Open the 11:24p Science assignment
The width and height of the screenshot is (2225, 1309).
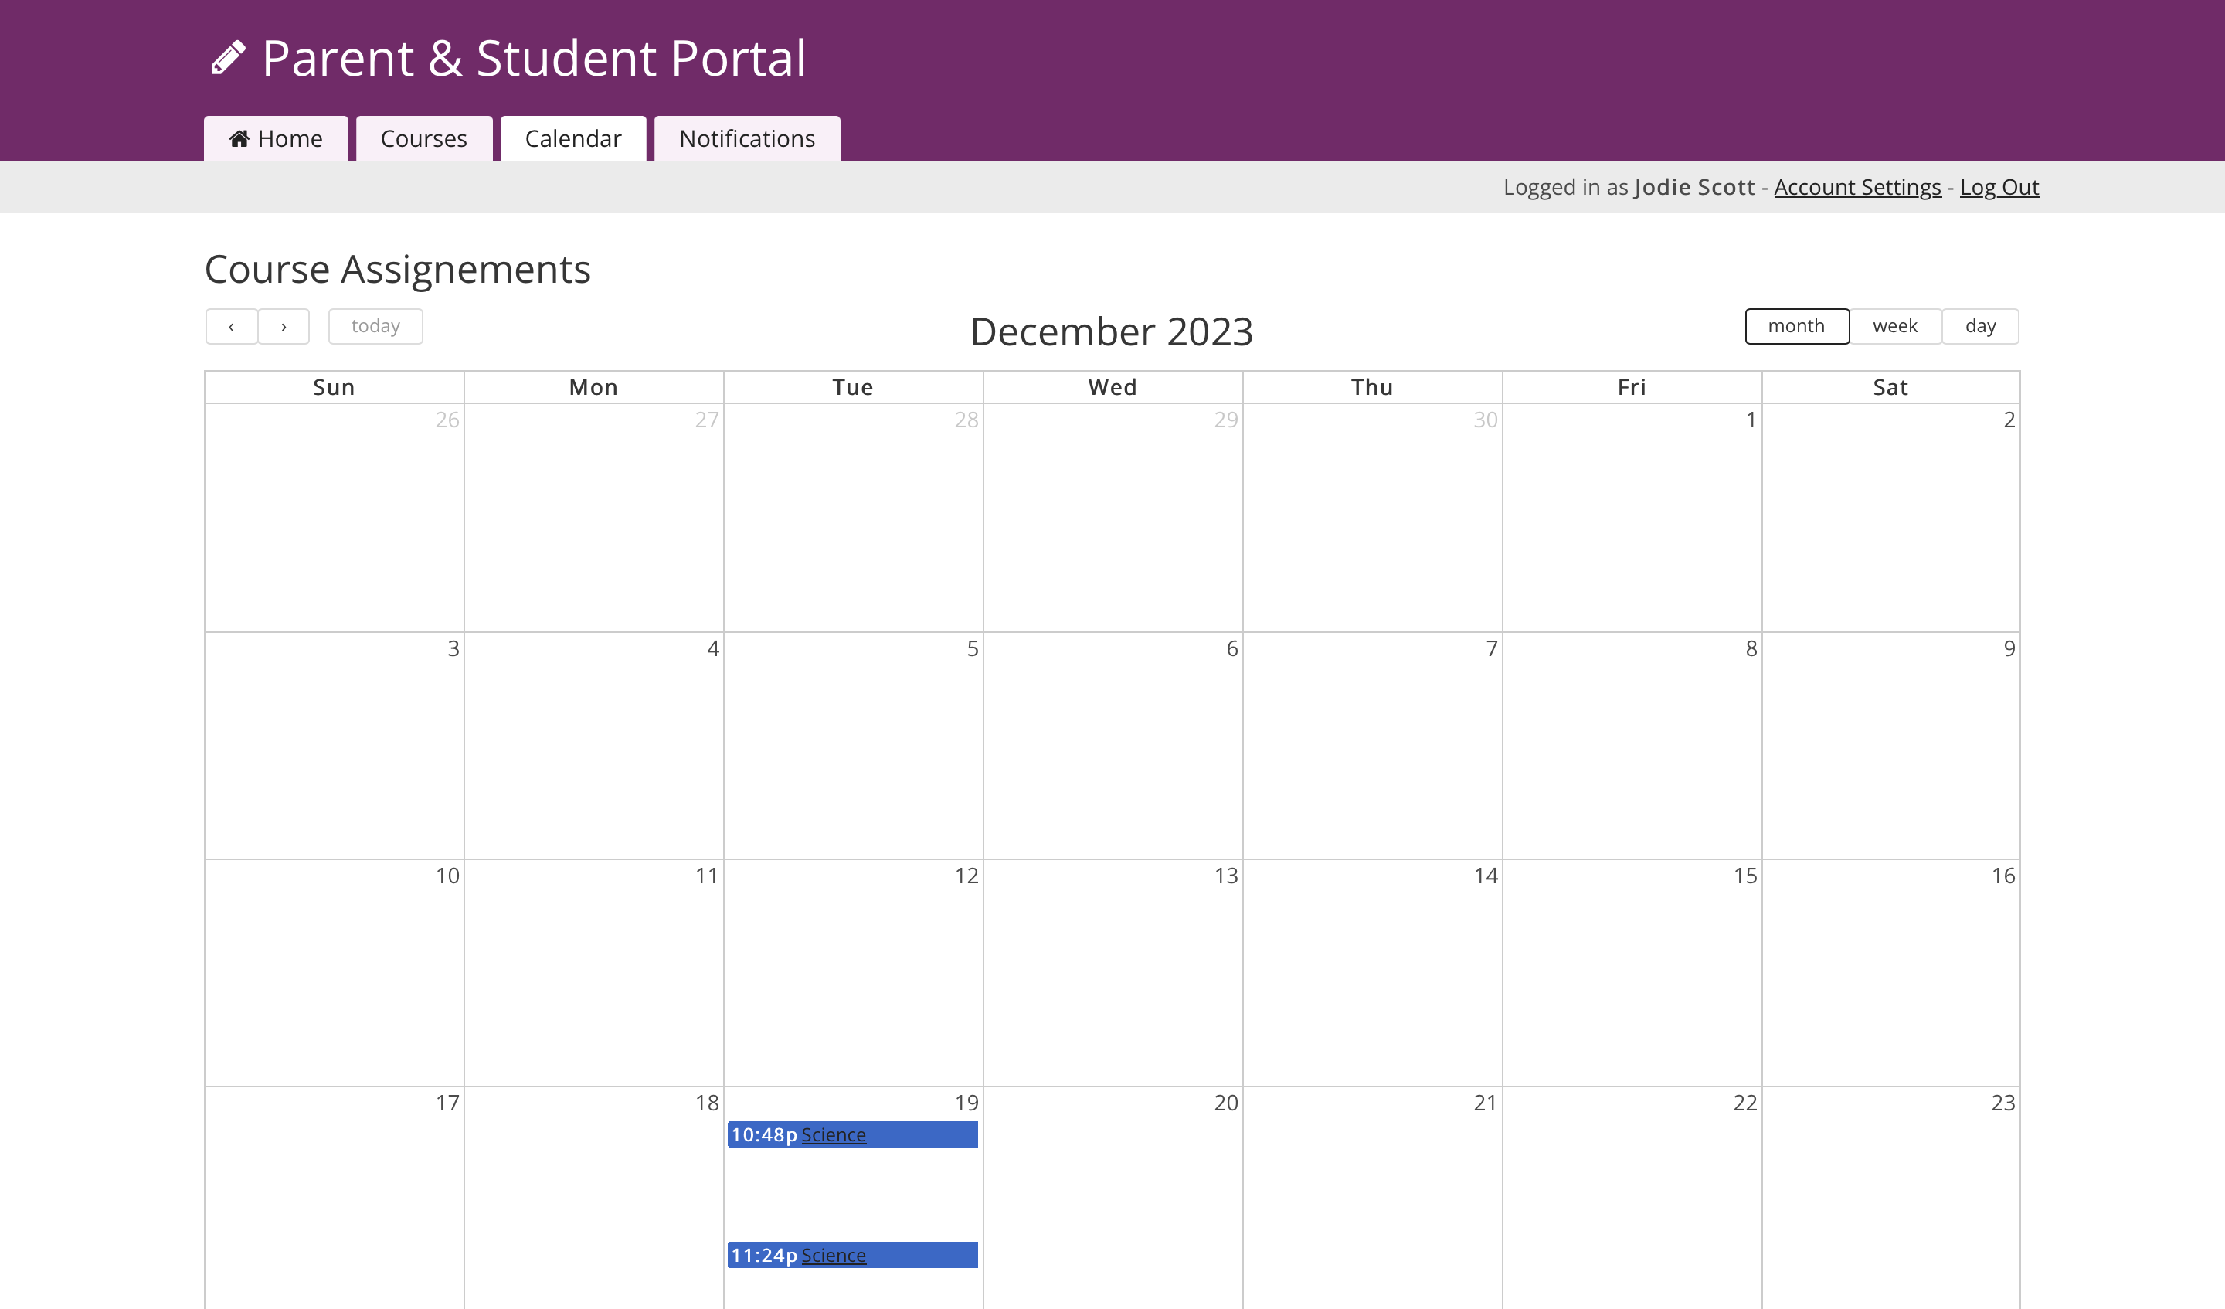coord(833,1255)
